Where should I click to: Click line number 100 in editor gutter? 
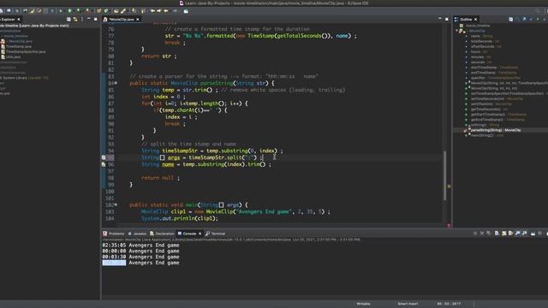[110, 192]
